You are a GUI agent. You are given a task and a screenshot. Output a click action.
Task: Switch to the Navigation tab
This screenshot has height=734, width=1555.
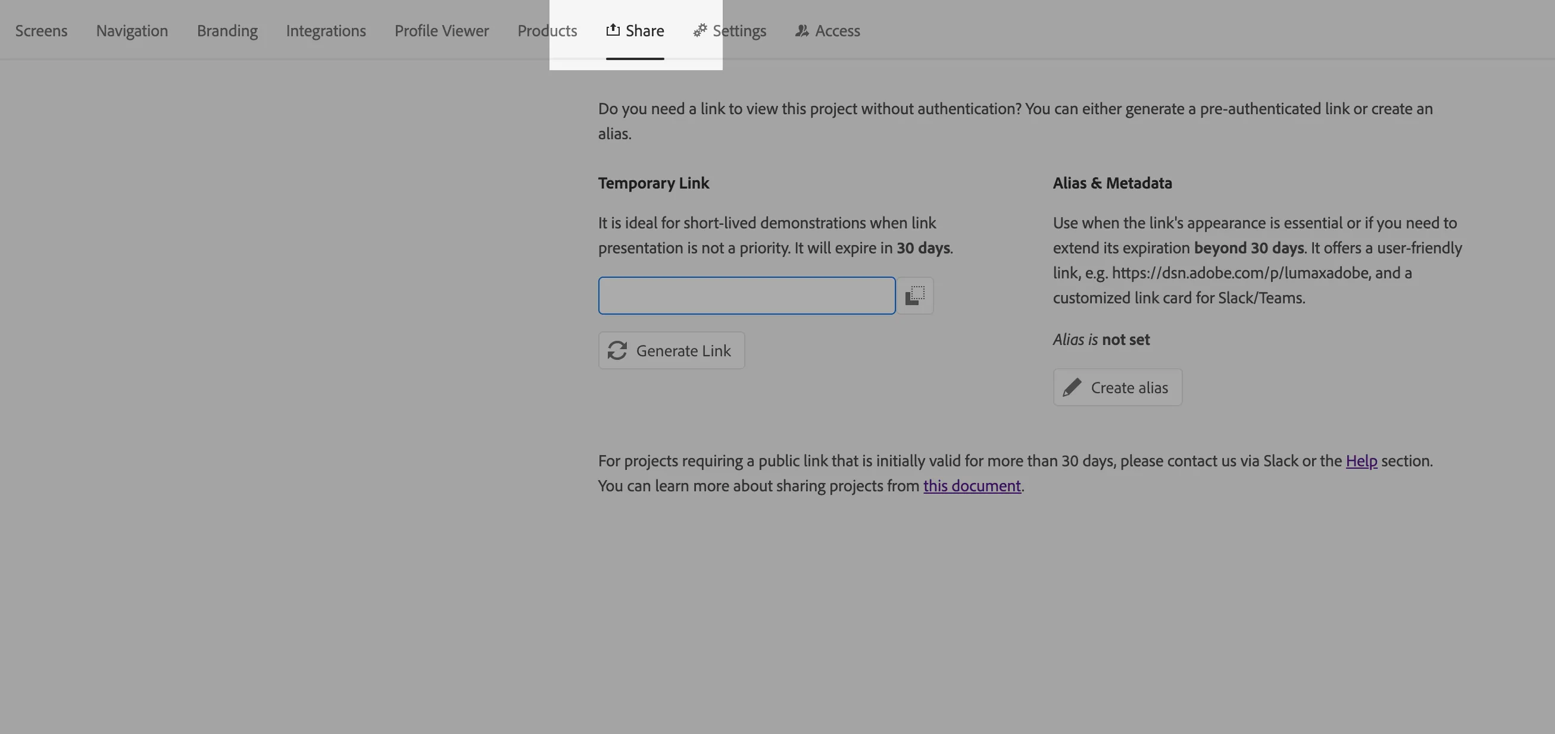(132, 31)
